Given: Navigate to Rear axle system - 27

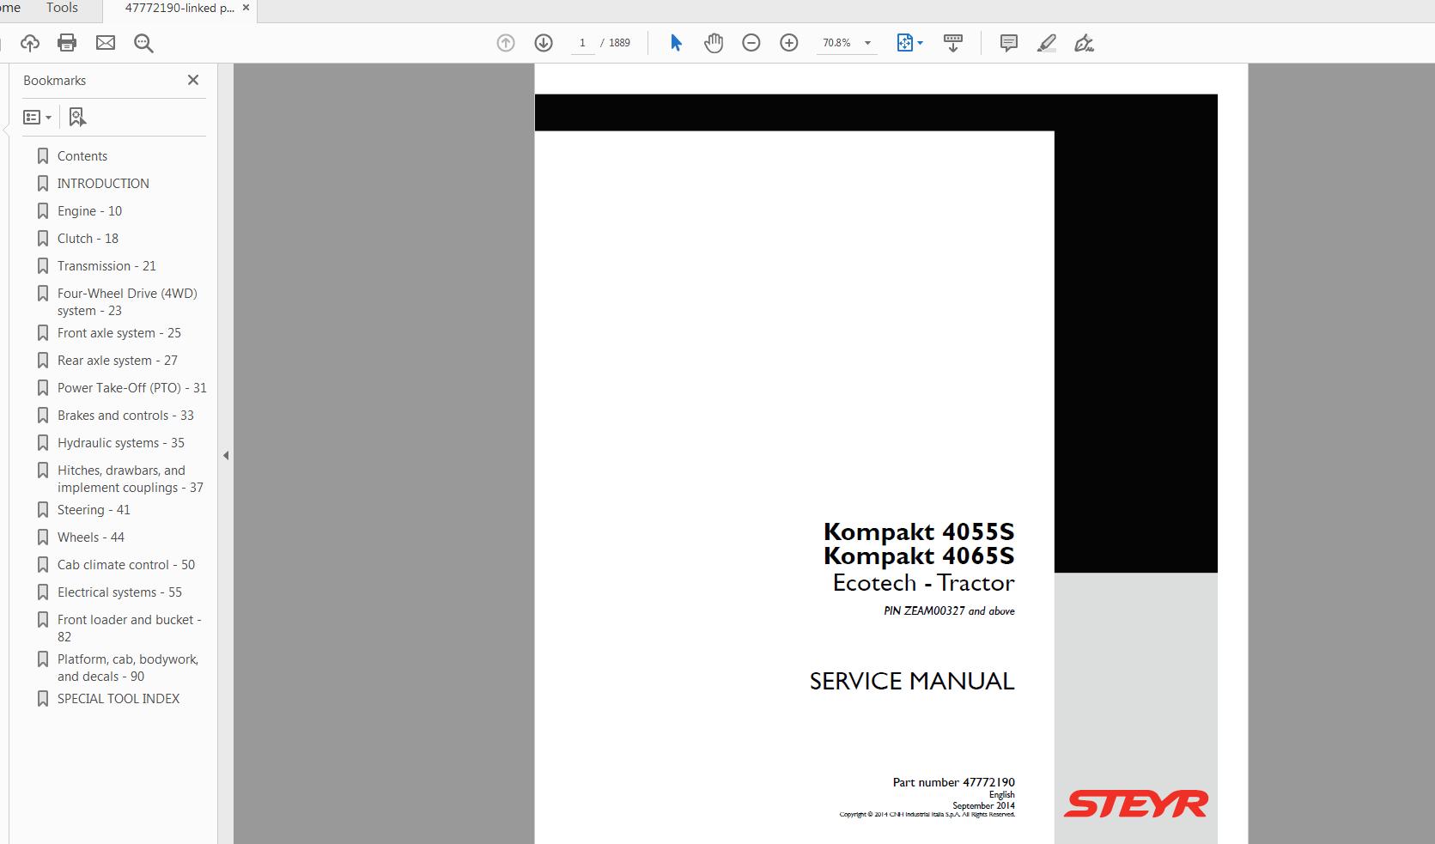Looking at the screenshot, I should tap(118, 361).
